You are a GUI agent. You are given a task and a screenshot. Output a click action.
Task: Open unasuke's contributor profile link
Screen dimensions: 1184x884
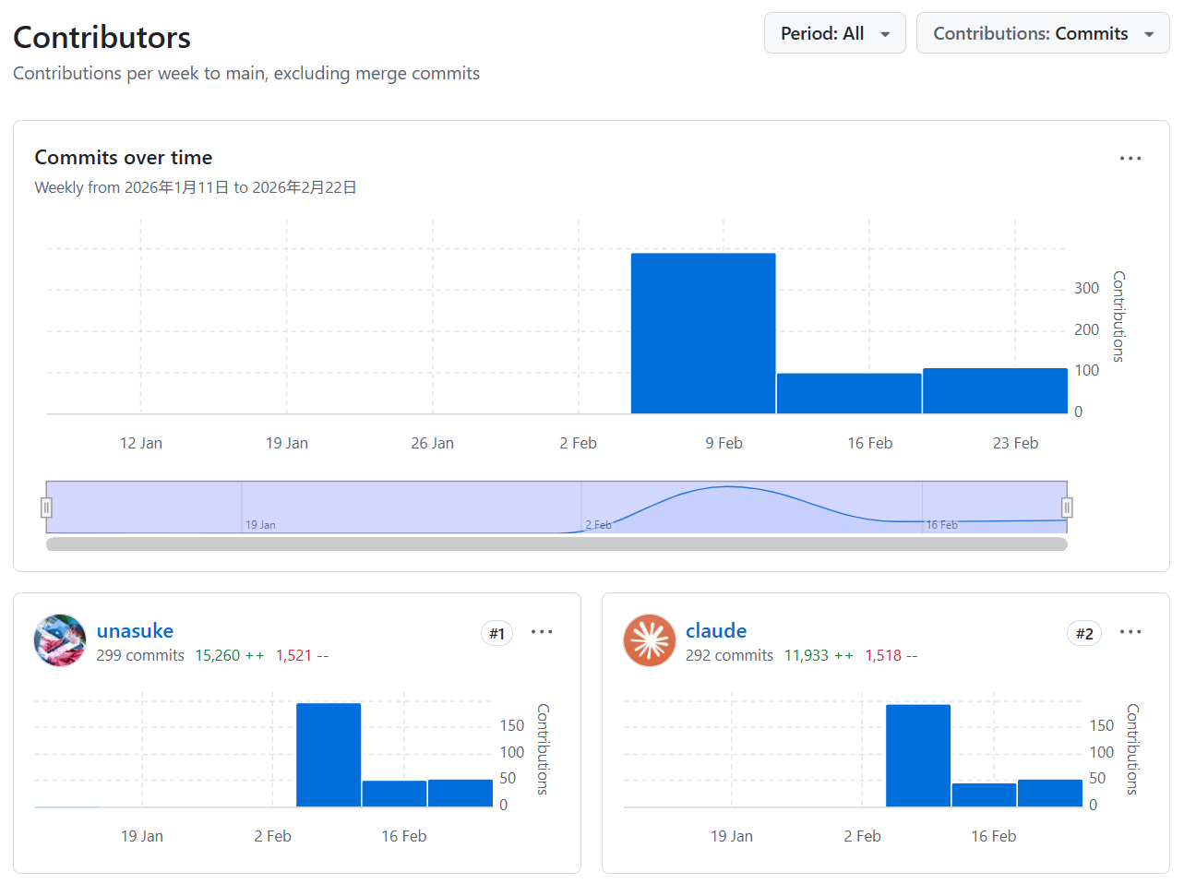click(x=135, y=630)
